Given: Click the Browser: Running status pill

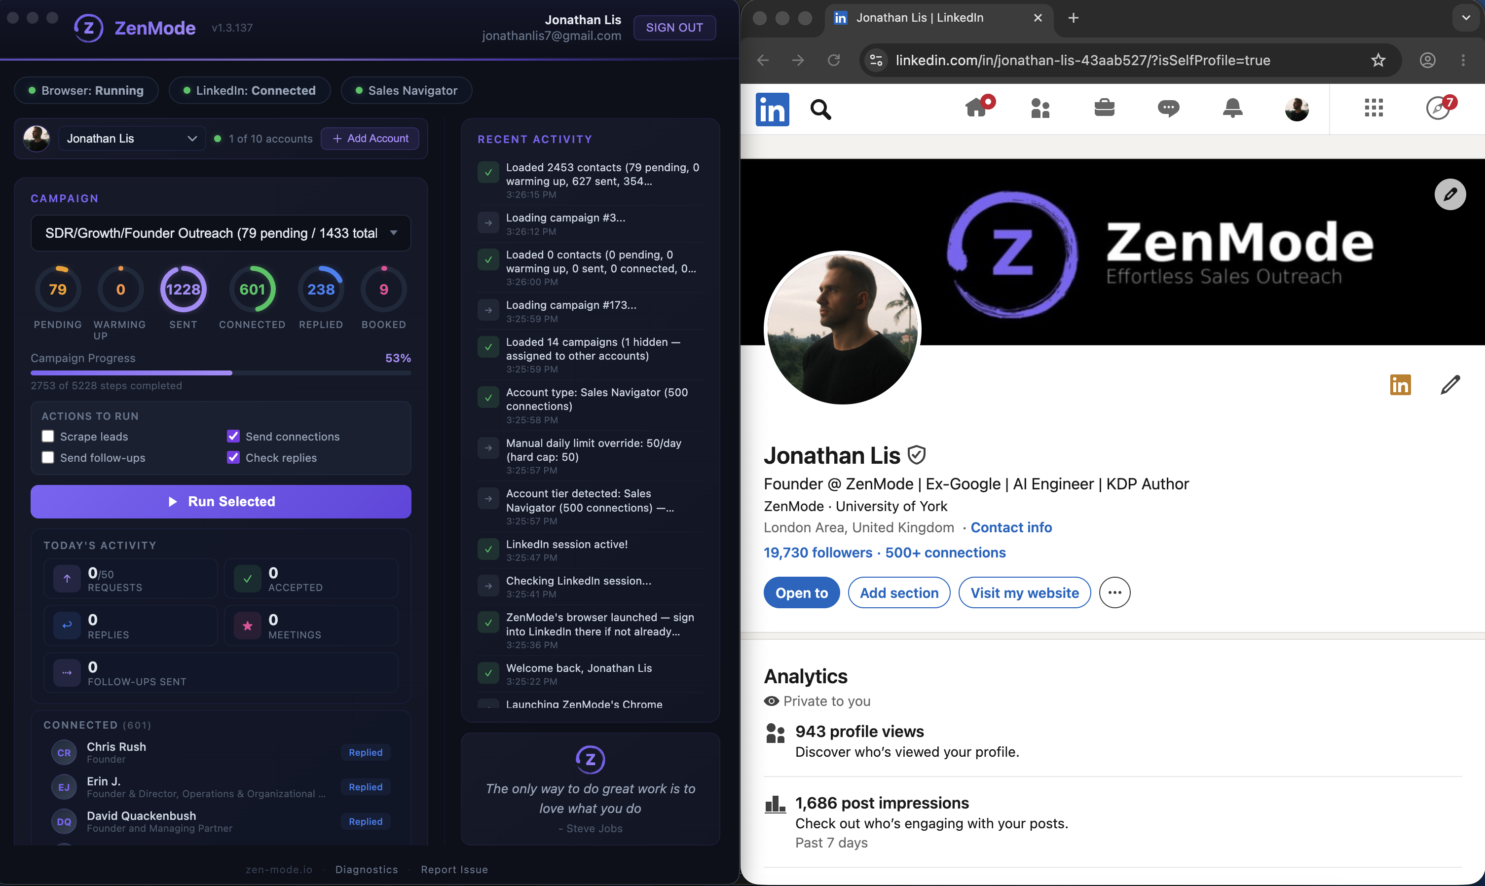Looking at the screenshot, I should (x=86, y=91).
